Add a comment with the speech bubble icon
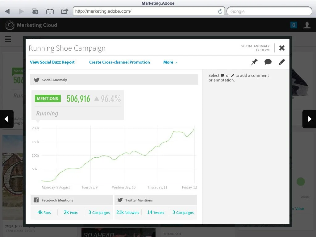The image size is (316, 237). click(268, 62)
